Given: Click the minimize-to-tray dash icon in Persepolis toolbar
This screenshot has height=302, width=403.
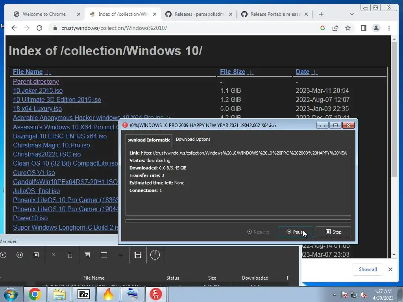Looking at the screenshot, I should tap(120, 255).
